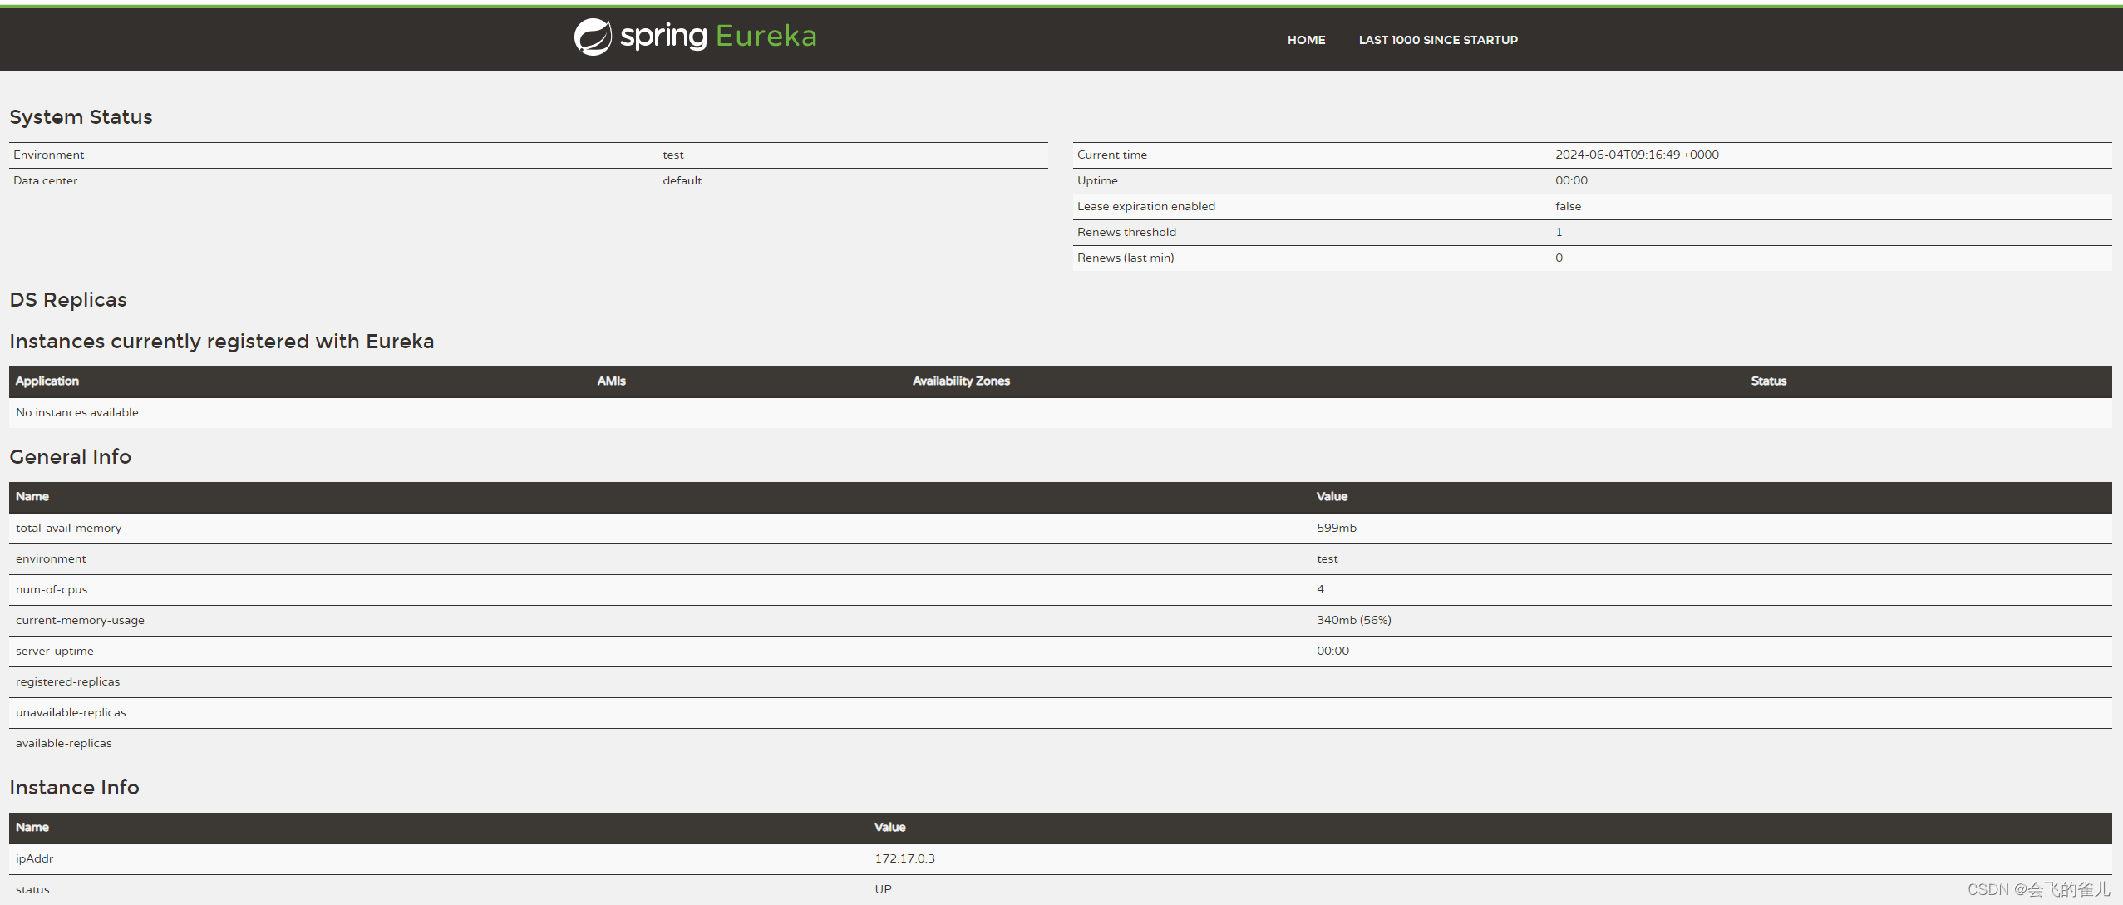Click the Availability Zones column header
This screenshot has width=2123, height=905.
point(961,381)
